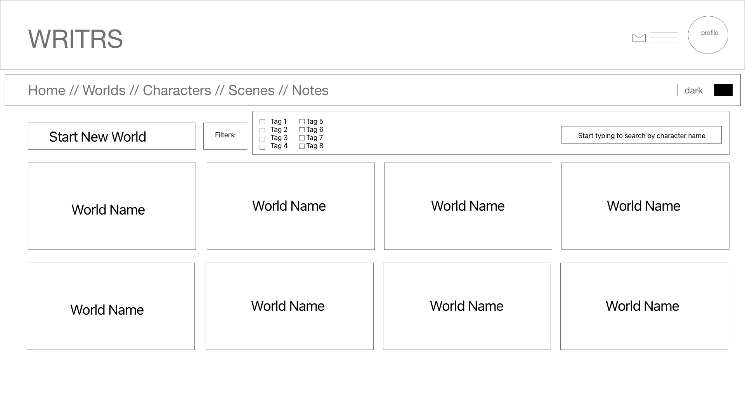Open the Scenes navigation item
Viewport: 745px width, 419px height.
point(251,90)
